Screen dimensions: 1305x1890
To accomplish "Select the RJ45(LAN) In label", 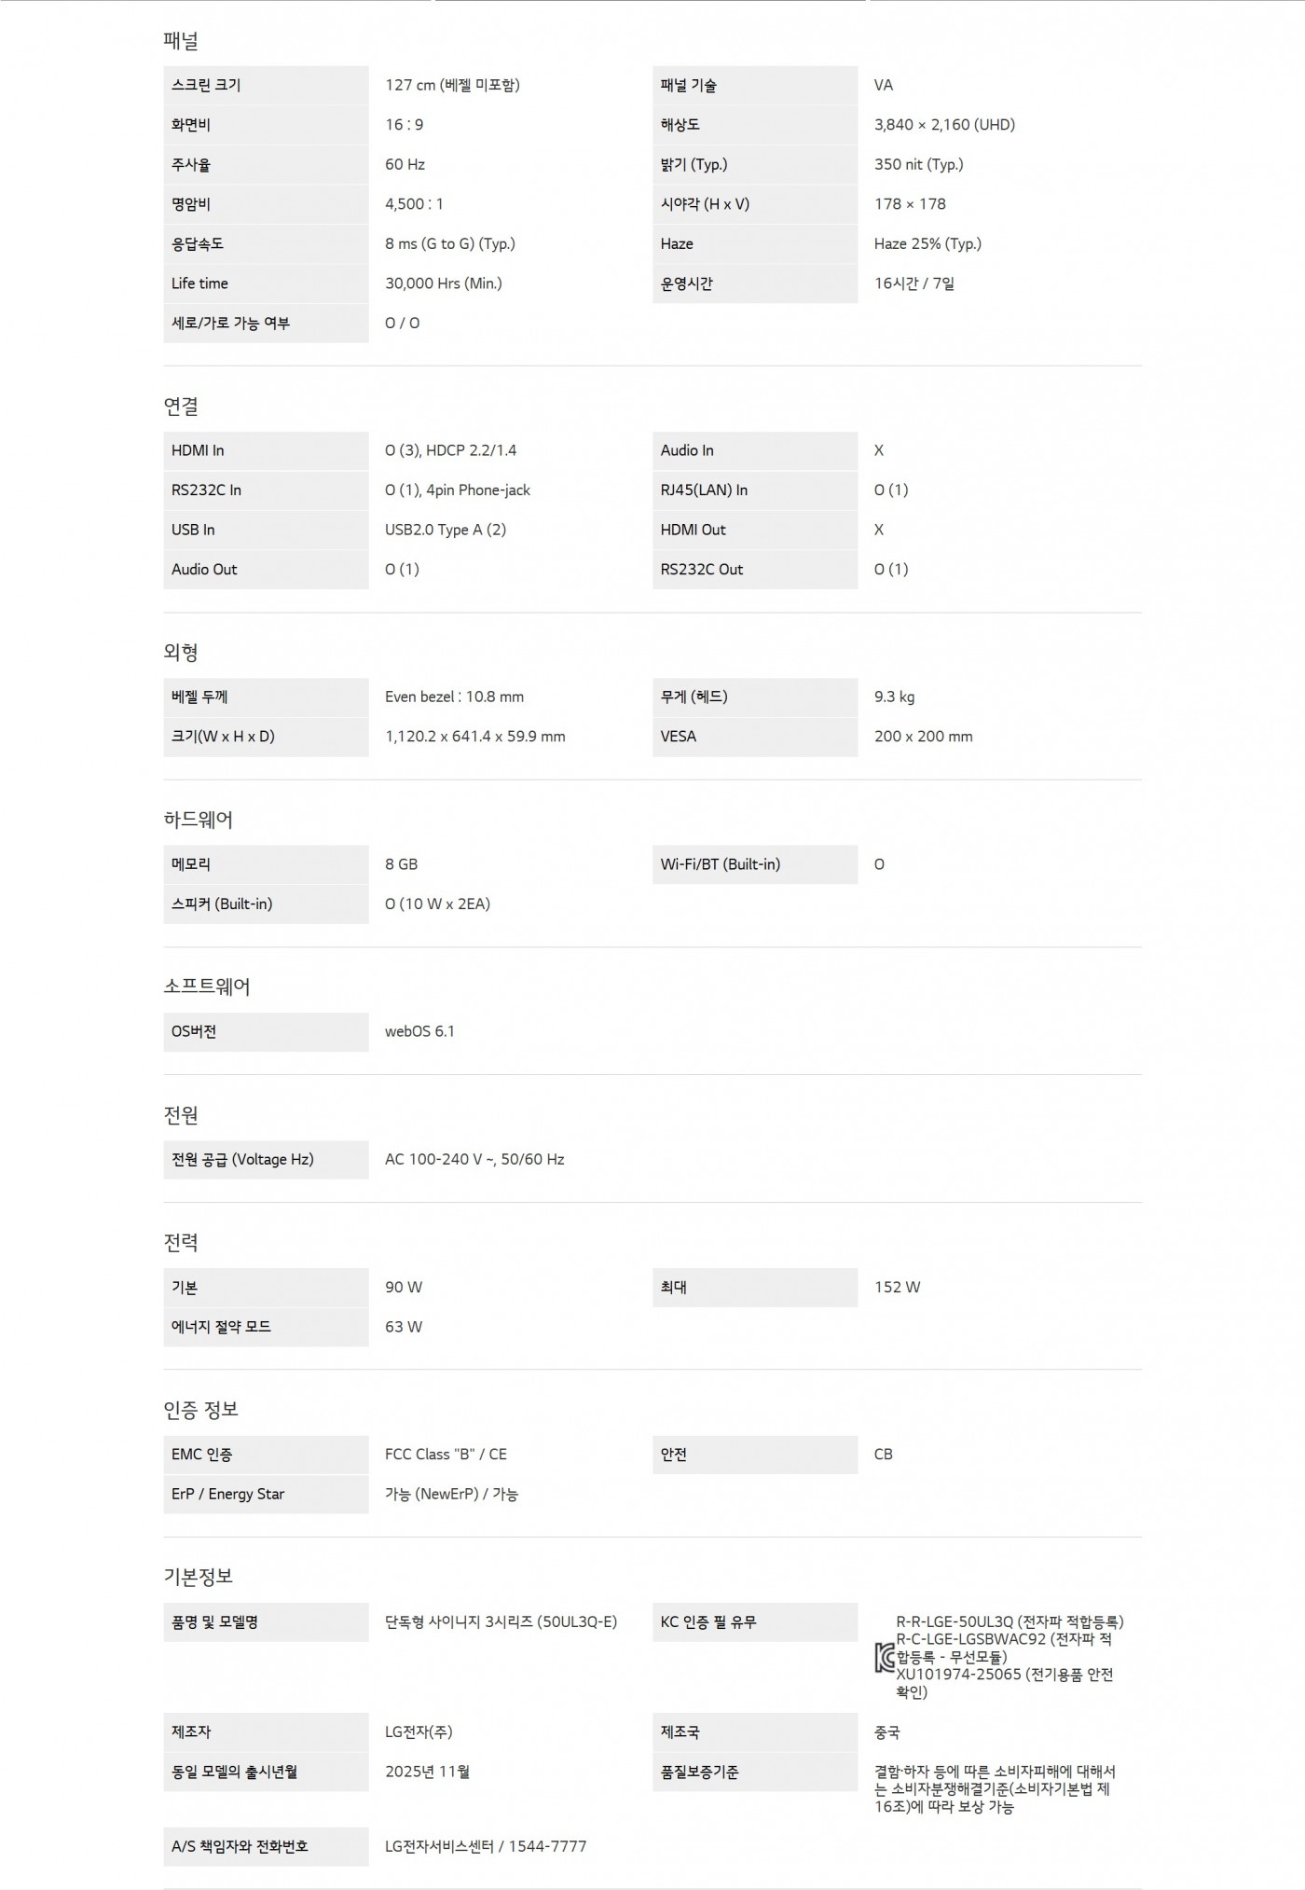I will (x=704, y=490).
